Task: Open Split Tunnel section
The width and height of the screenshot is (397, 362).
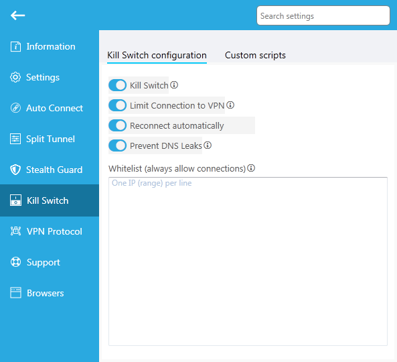Action: tap(50, 139)
